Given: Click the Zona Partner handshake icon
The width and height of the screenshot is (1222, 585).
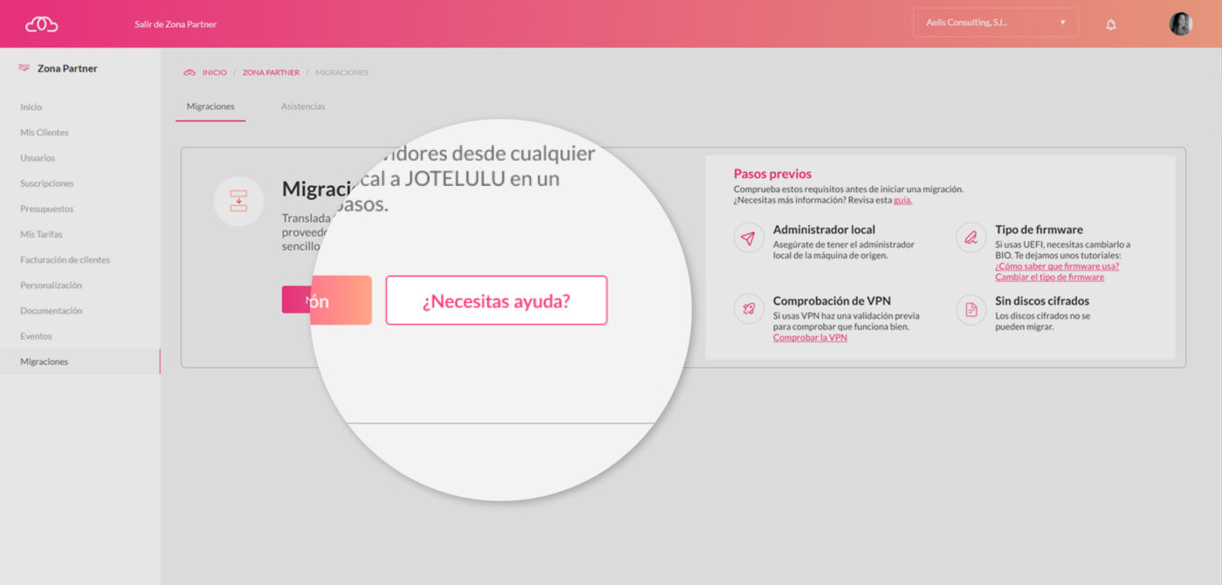Looking at the screenshot, I should click(x=24, y=68).
